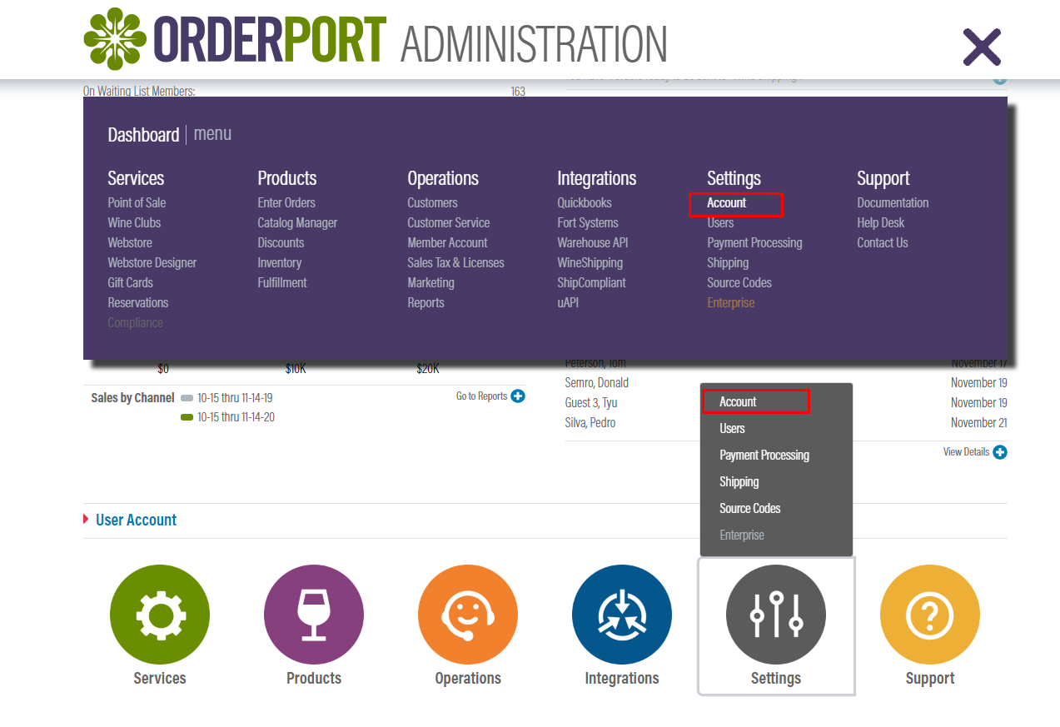Open Webstore Designer
This screenshot has width=1060, height=727.
point(152,262)
